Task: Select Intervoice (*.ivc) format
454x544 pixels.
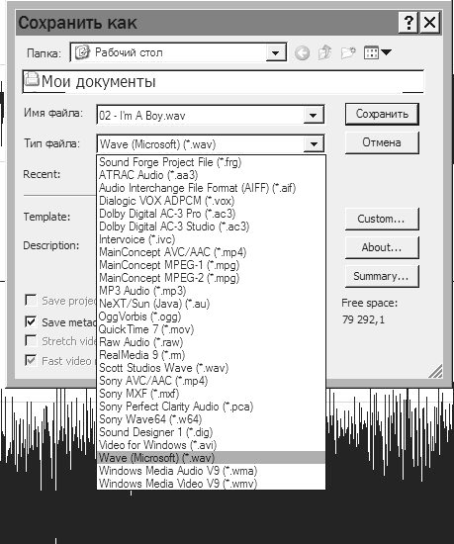Action: (211, 239)
